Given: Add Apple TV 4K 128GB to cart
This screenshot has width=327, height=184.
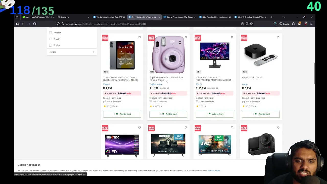Looking at the screenshot, I should click(x=261, y=114).
